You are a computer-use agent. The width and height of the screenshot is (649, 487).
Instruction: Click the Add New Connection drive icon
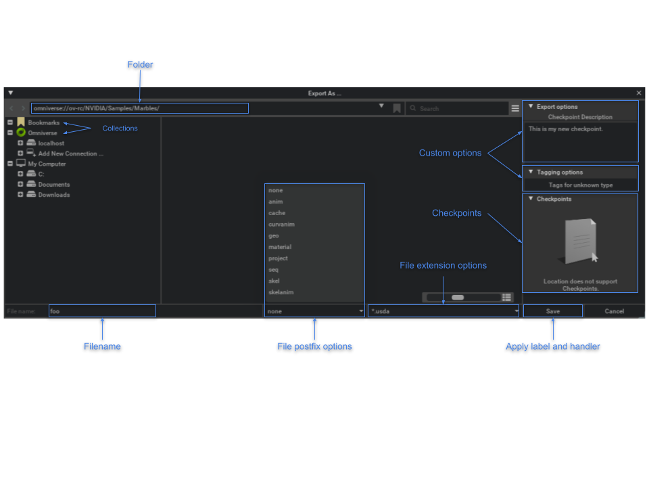(31, 154)
